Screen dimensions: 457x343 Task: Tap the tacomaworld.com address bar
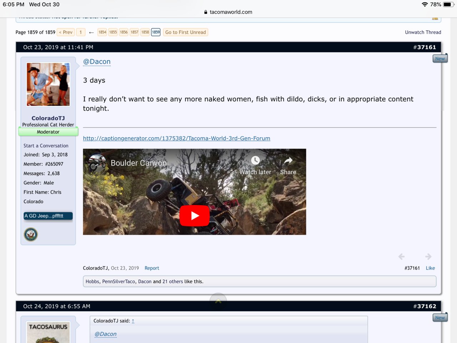click(x=228, y=12)
